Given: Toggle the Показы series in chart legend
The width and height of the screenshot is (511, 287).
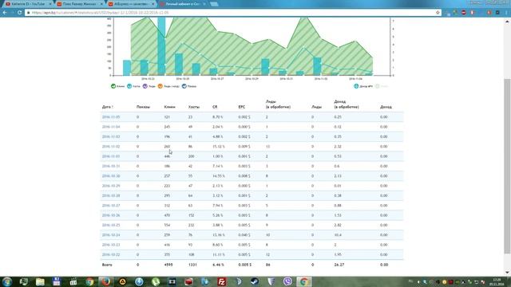Looking at the screenshot, I should (189, 86).
